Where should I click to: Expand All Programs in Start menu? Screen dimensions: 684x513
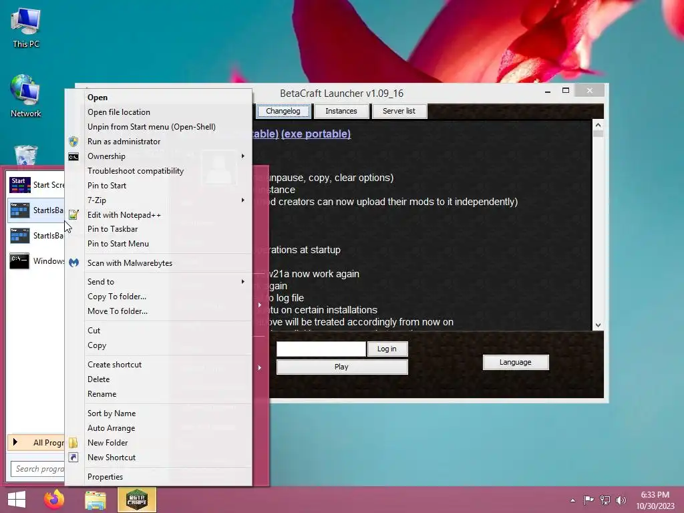point(36,442)
